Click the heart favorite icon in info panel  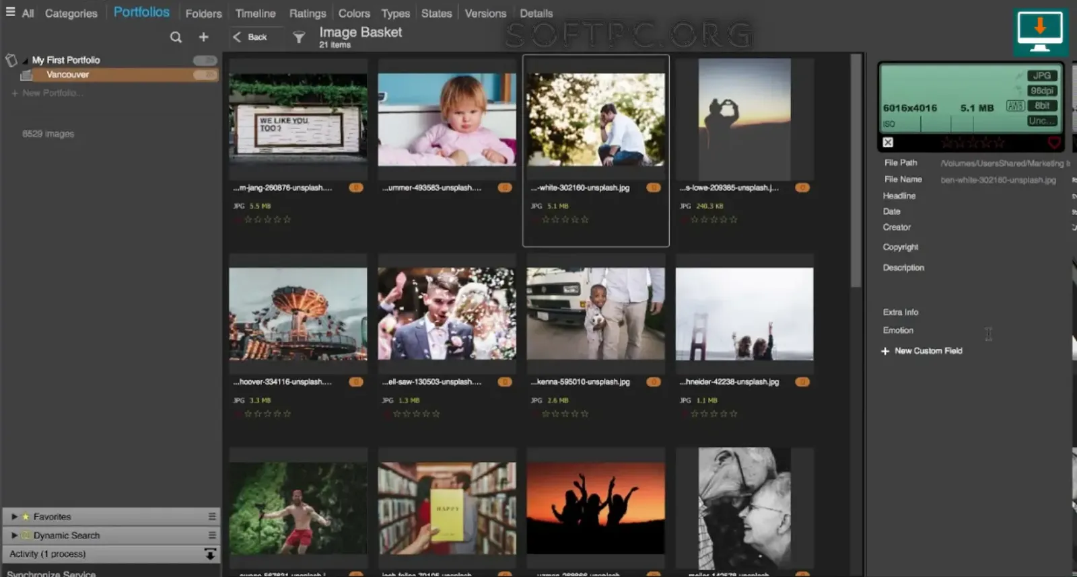click(x=1054, y=143)
